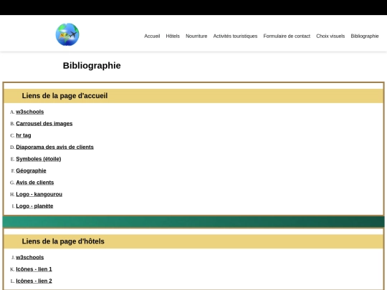
Task: Open Bibliographie in the navigation bar
Action: point(365,36)
